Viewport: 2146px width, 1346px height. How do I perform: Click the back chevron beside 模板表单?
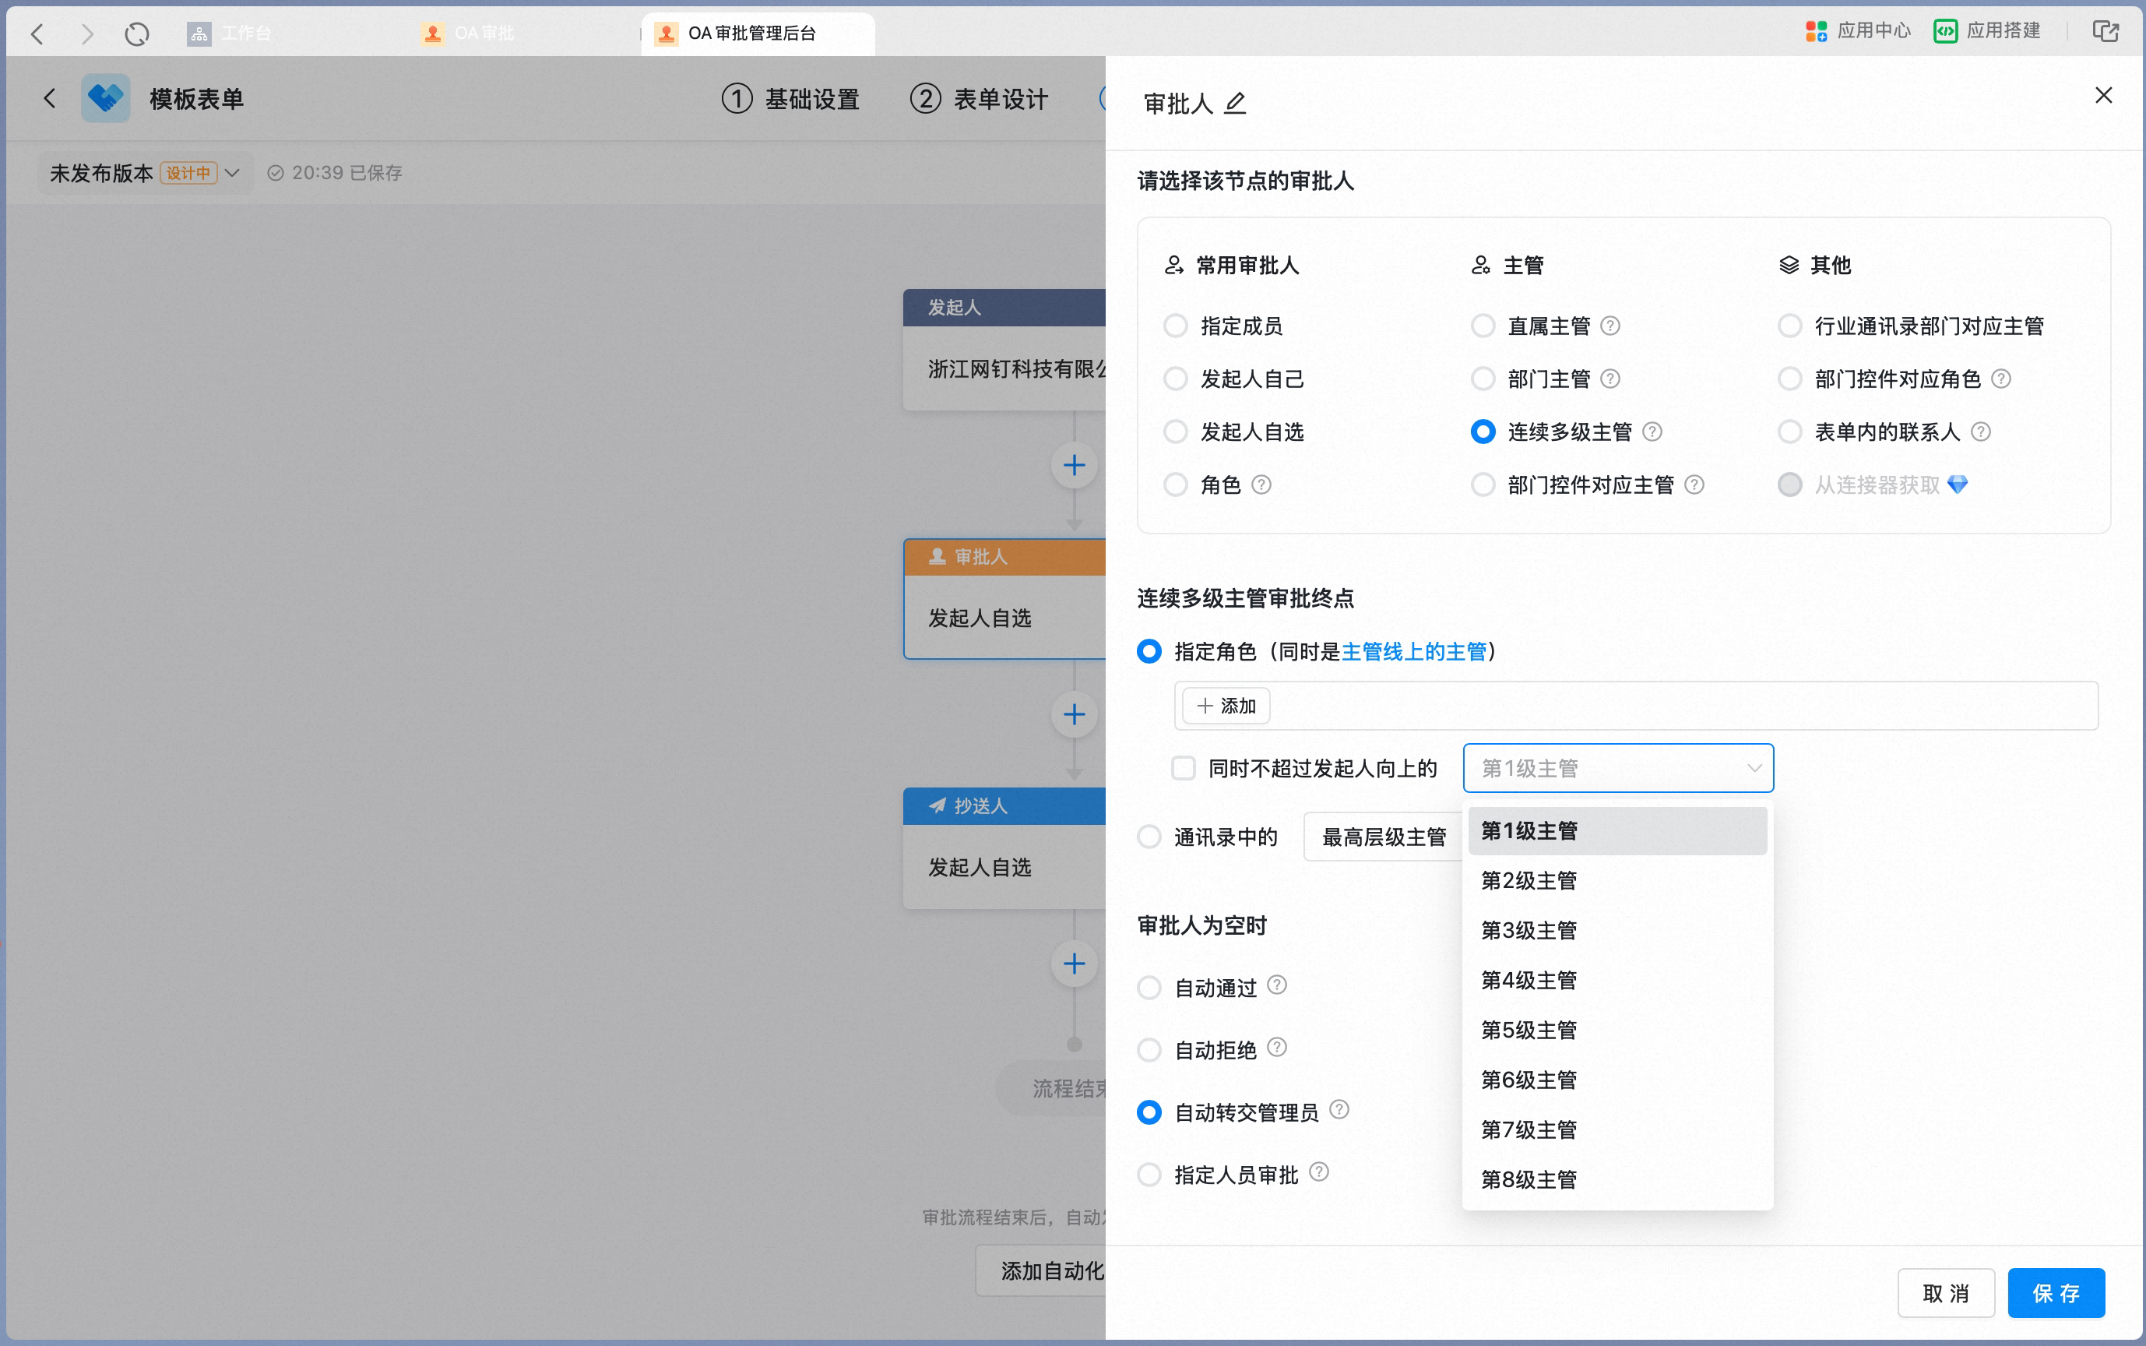49,99
